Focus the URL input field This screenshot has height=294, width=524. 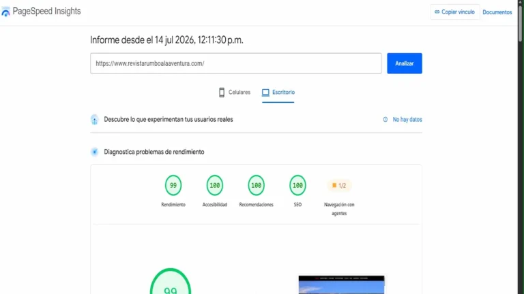point(236,63)
